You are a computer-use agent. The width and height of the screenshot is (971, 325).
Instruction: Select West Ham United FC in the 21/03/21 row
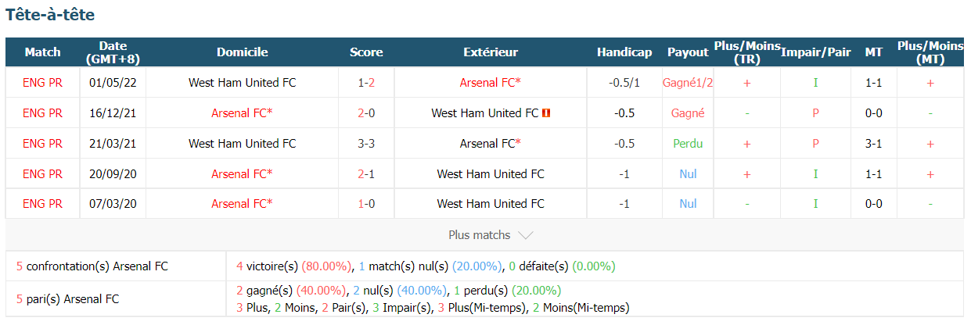tap(242, 143)
